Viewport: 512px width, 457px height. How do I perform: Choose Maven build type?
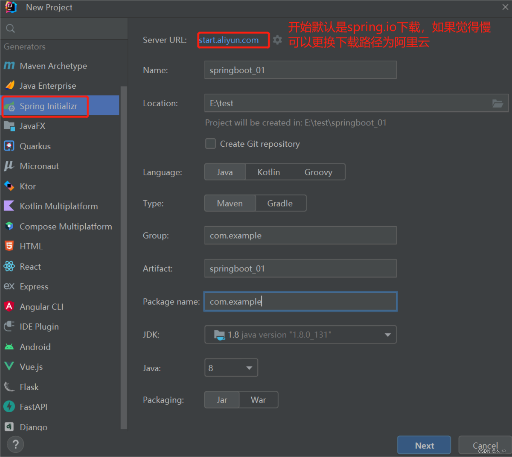(x=230, y=203)
